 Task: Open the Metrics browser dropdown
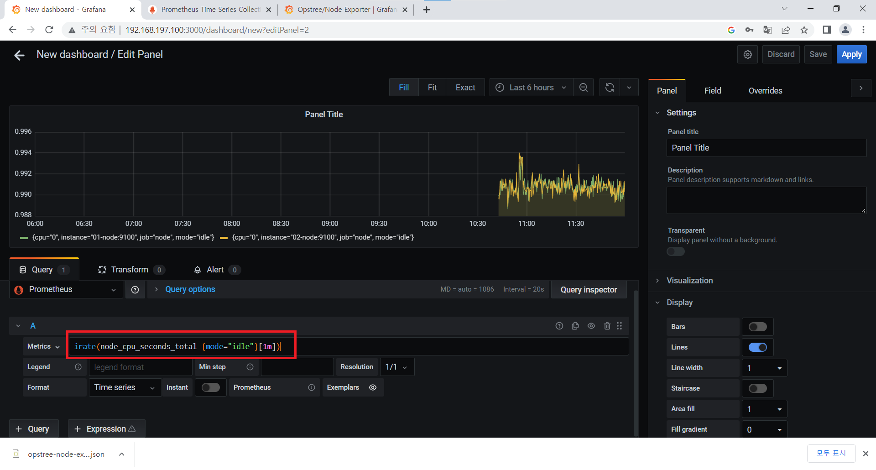click(x=43, y=346)
